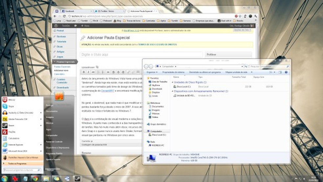
Task: Focus the Start menu search programs field
Action: pos(22,170)
